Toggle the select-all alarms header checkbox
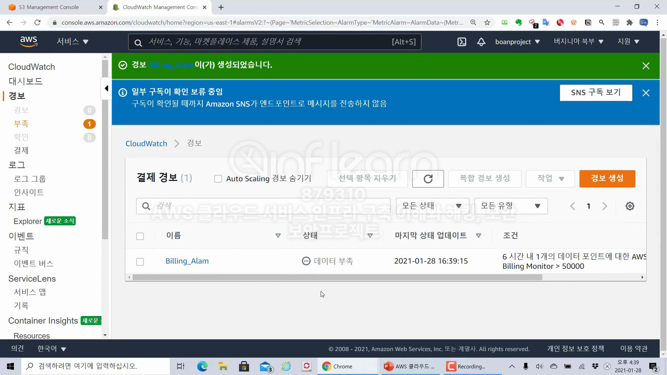The image size is (667, 375). 140,236
